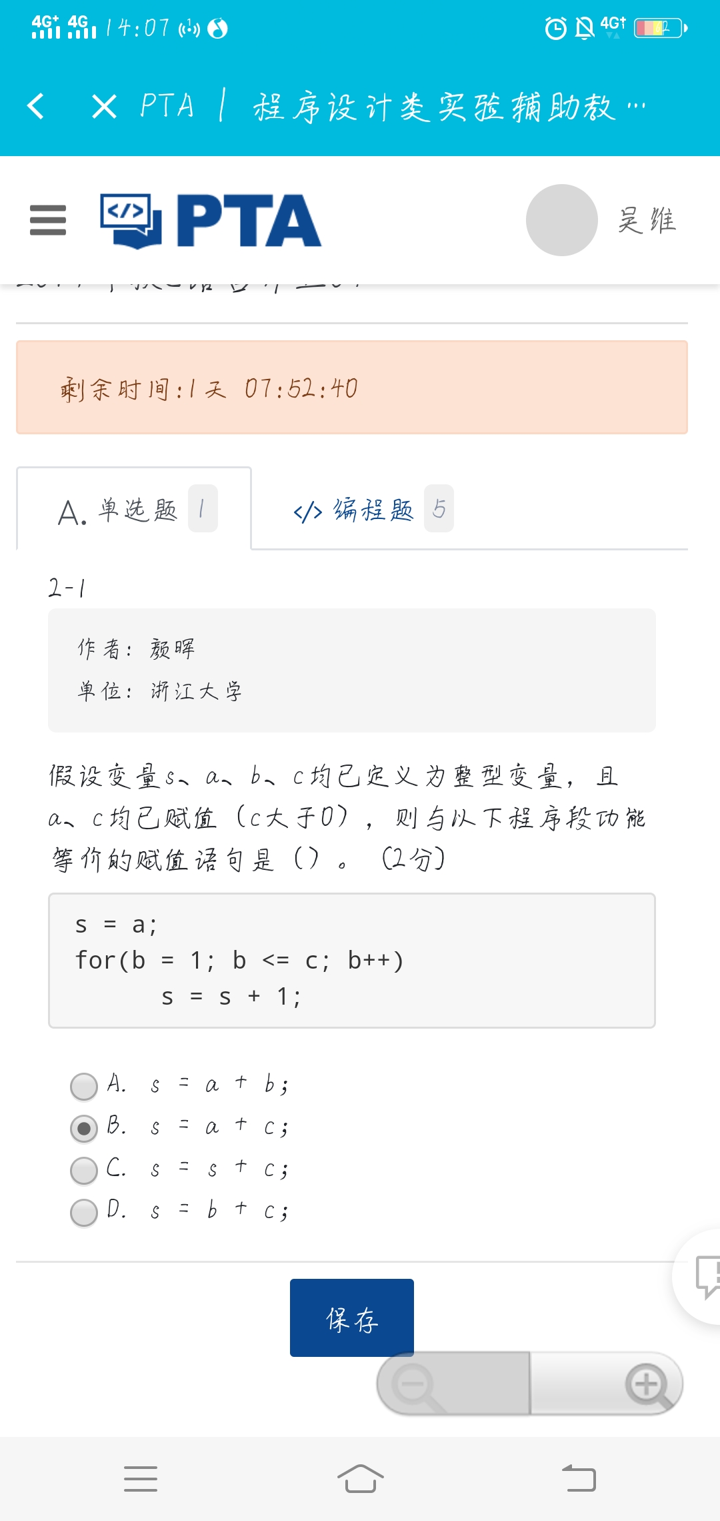Tap the Android home navigation icon

tap(360, 1478)
